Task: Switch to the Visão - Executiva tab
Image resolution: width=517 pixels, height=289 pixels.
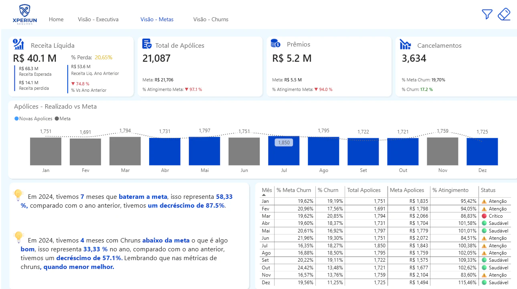Action: pyautogui.click(x=98, y=19)
